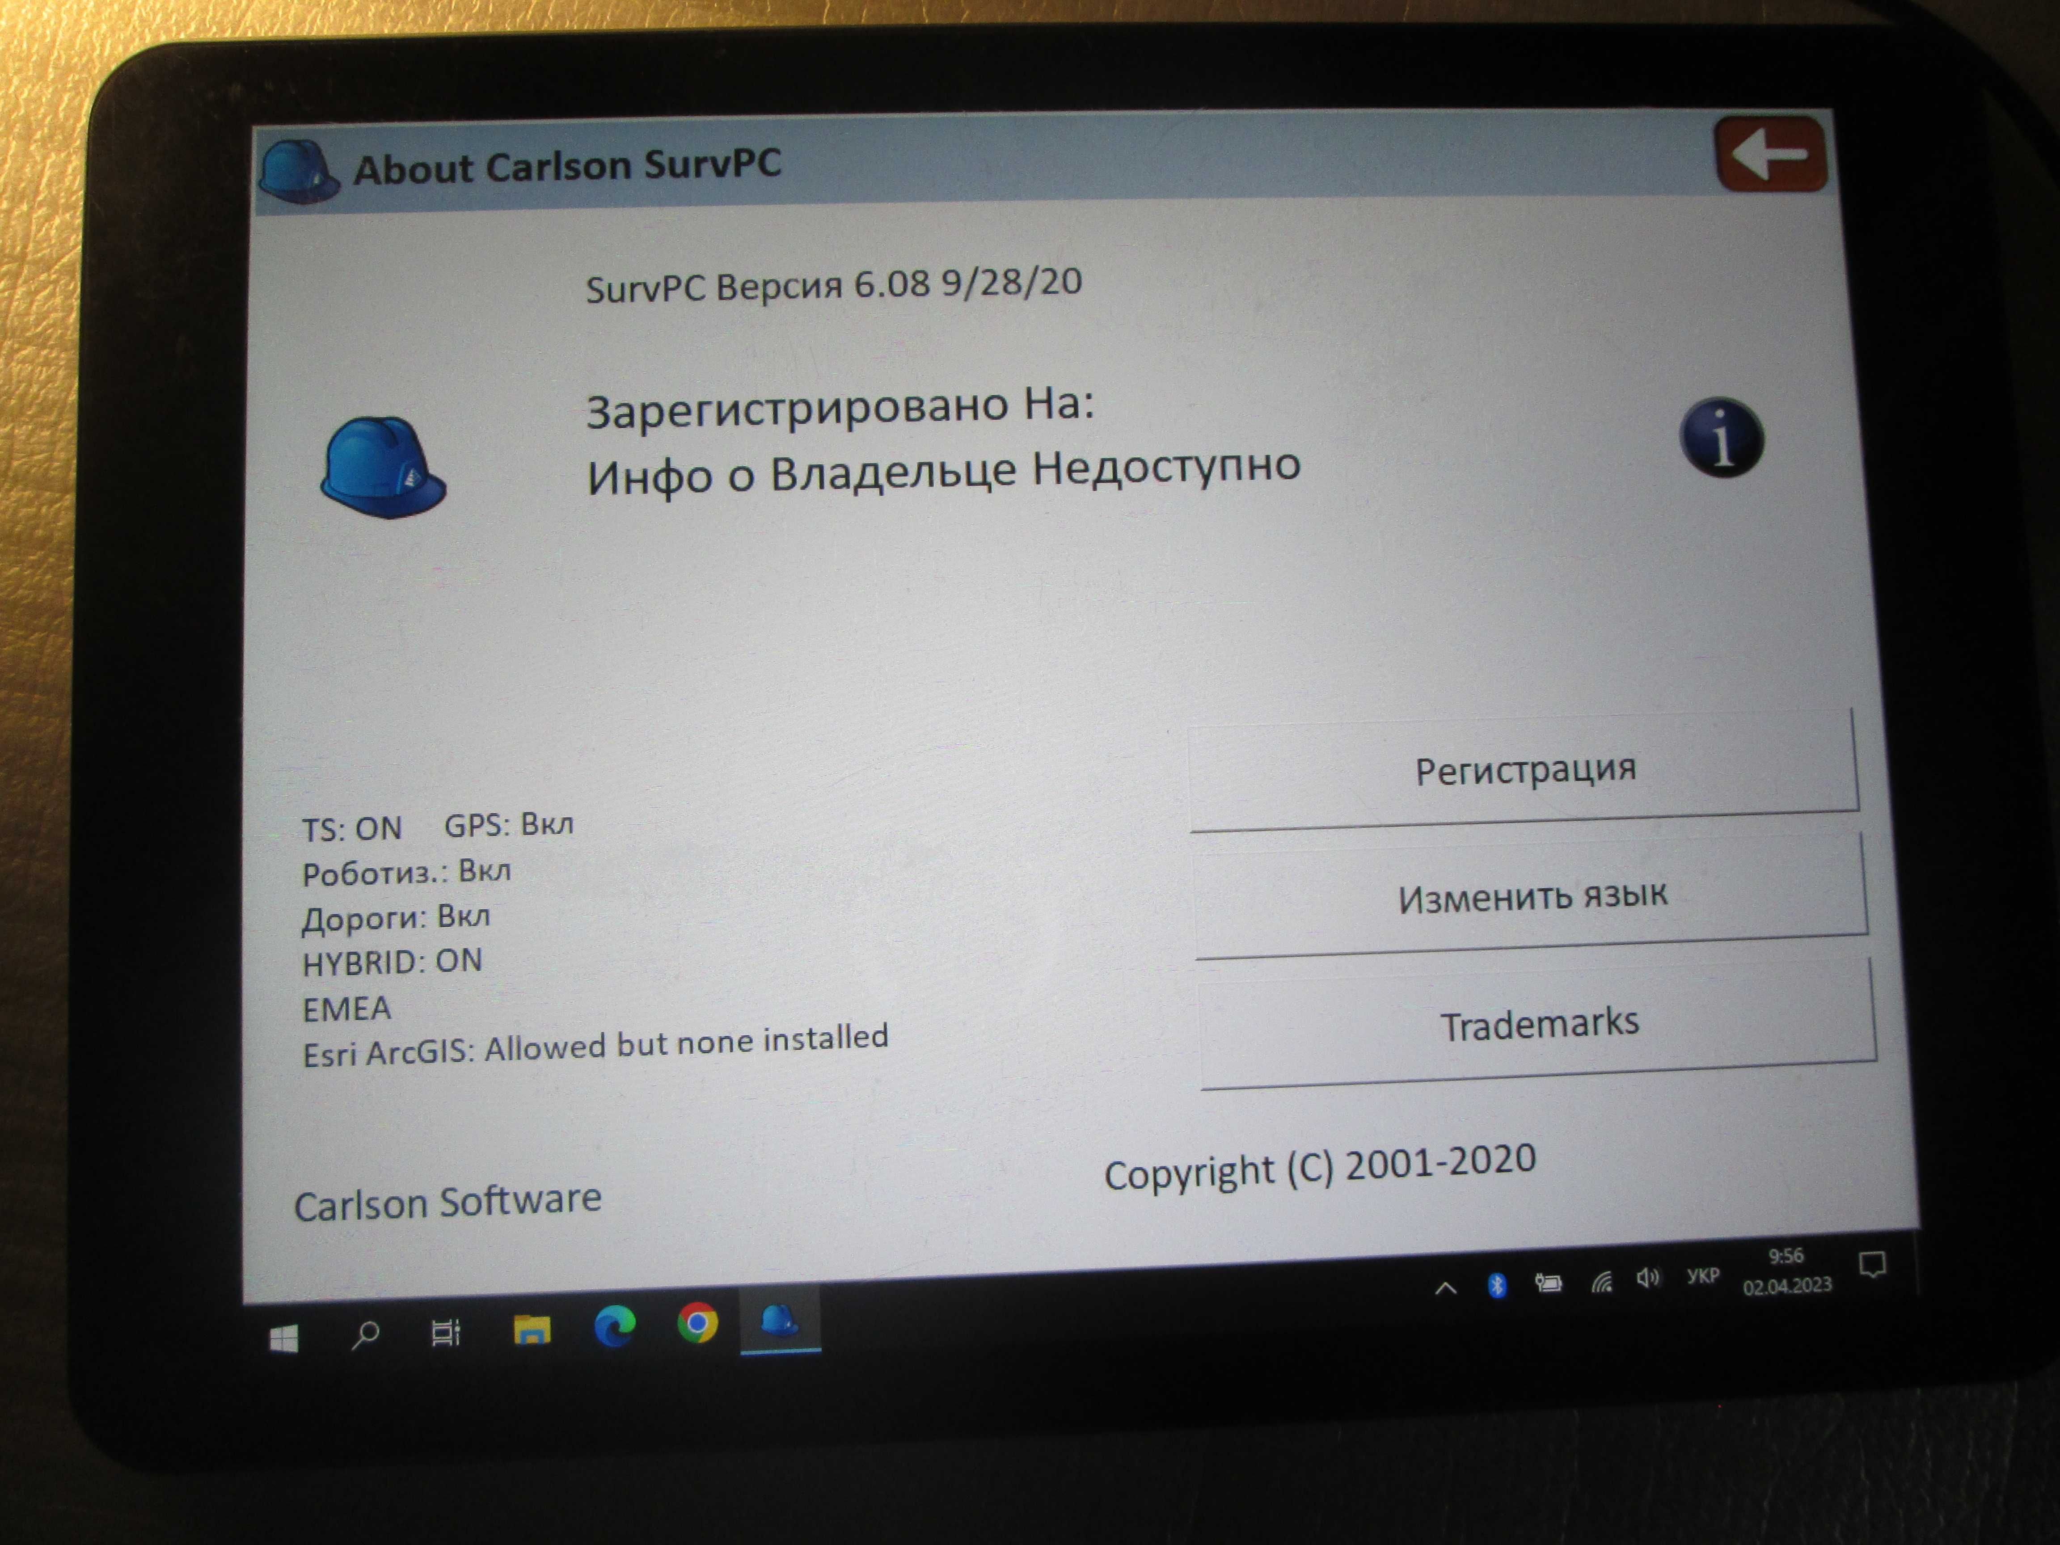Click the About Carlson SurvPC title
Viewport: 2060px width, 1545px height.
coord(567,167)
